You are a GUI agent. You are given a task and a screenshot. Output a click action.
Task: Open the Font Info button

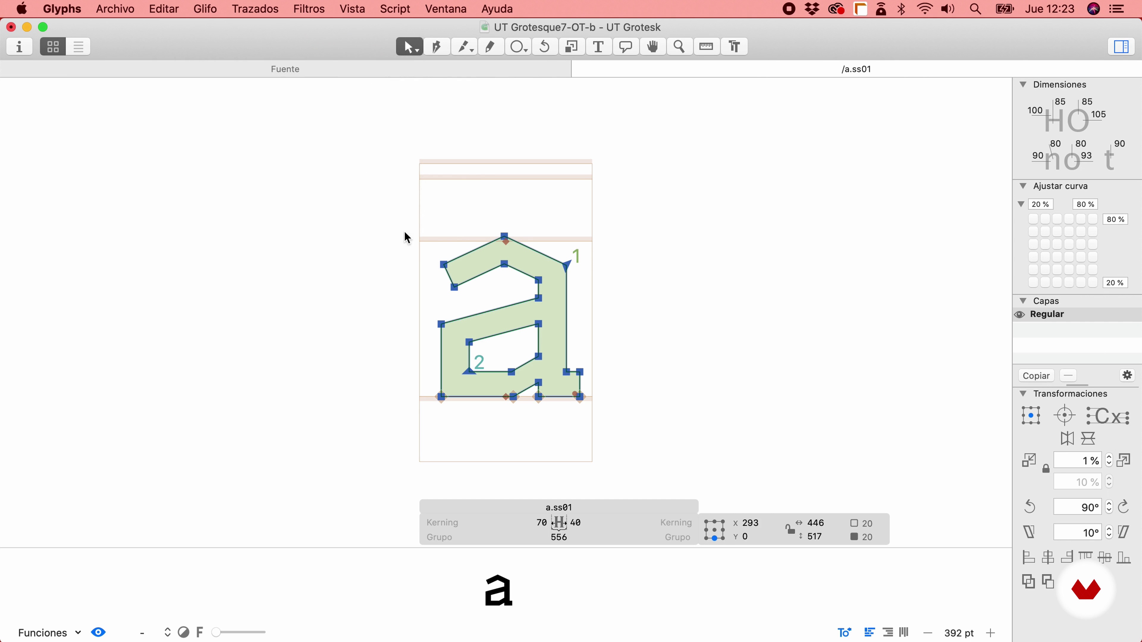click(x=20, y=47)
